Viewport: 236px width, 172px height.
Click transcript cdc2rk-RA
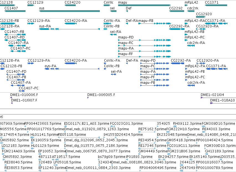point(191,46)
